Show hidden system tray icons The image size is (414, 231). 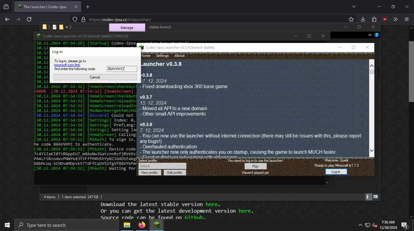click(x=360, y=225)
